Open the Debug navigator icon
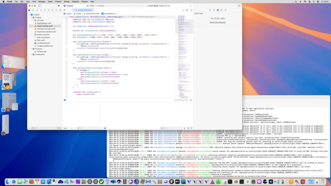 click(x=52, y=10)
